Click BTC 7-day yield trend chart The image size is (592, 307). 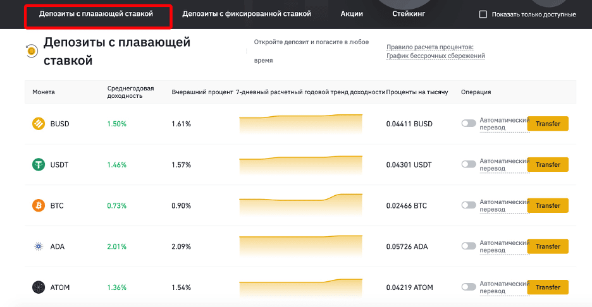301,205
